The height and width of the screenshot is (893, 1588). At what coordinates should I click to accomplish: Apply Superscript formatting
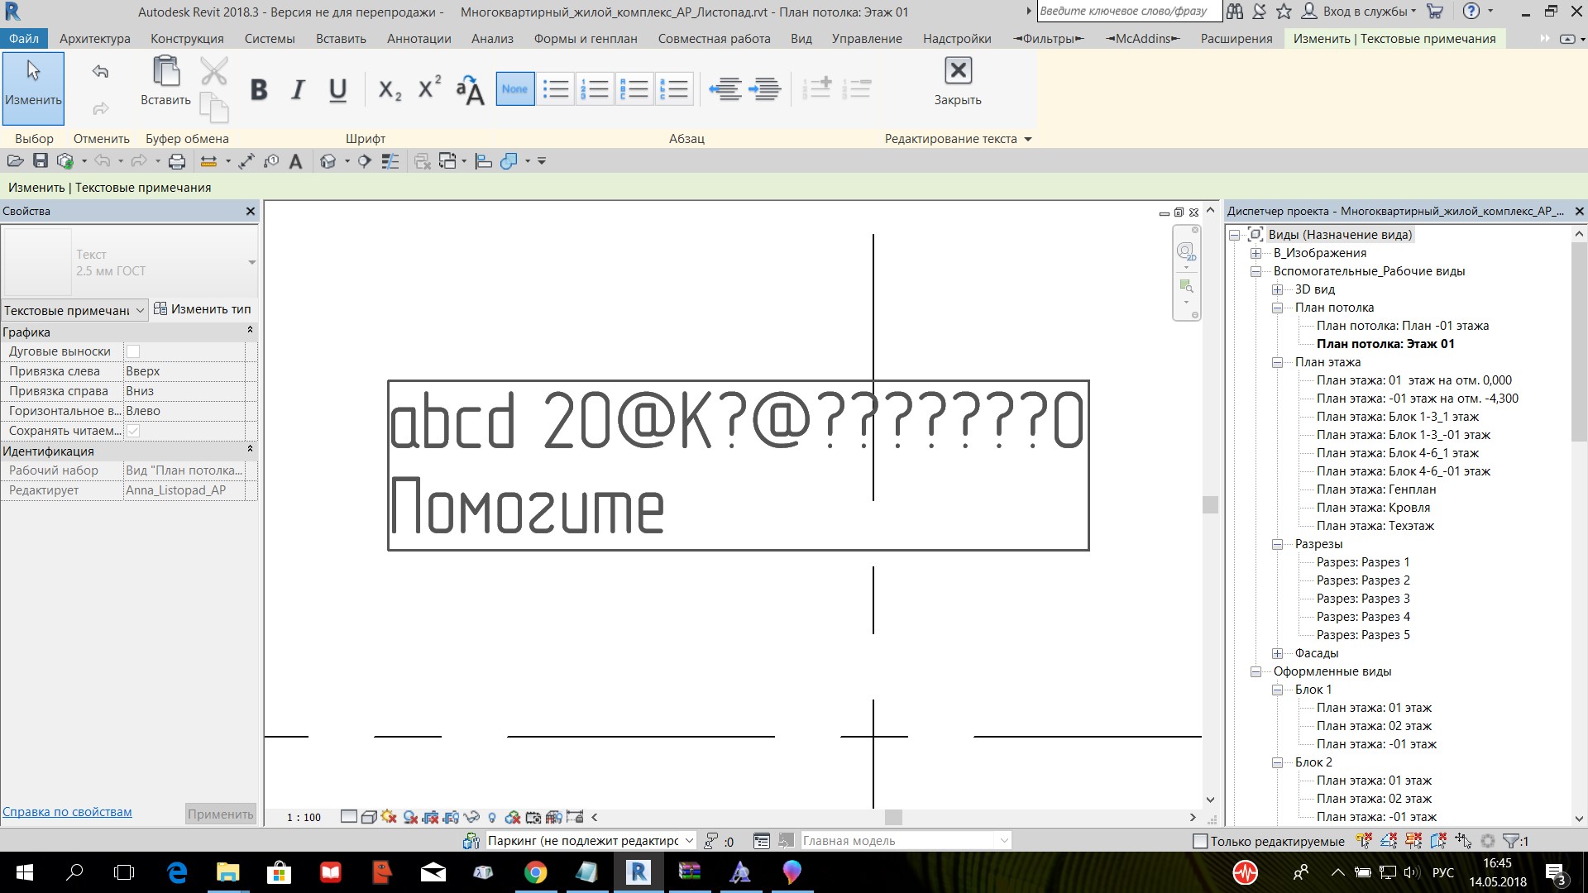point(429,88)
